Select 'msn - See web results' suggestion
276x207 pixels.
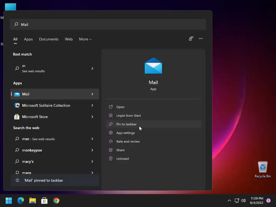55,139
